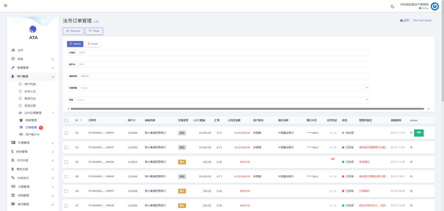This screenshot has height=211, width=444.
Task: View order 52 details via the eye icon
Action: click(x=411, y=133)
